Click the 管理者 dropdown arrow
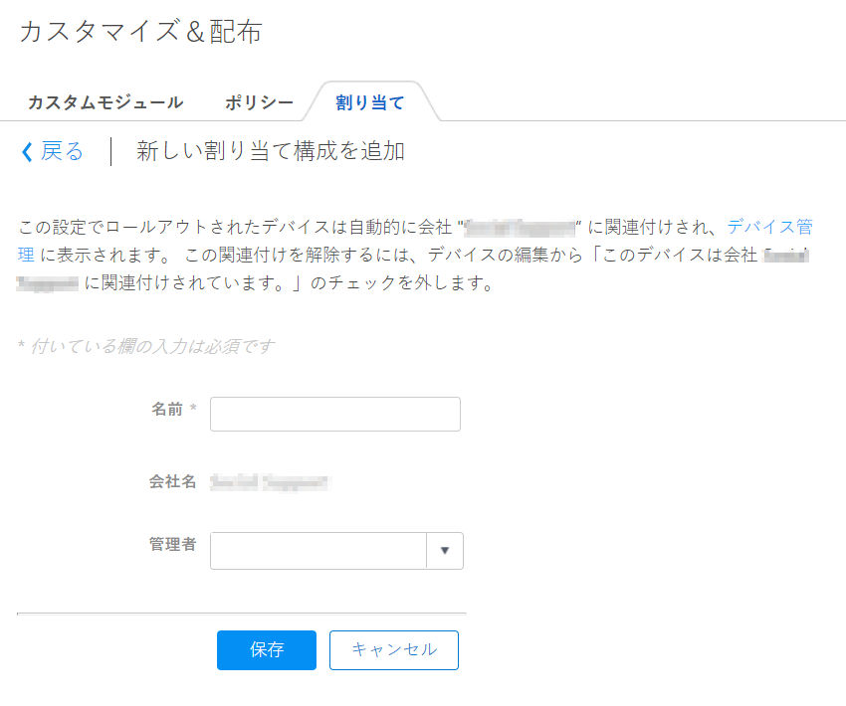This screenshot has height=706, width=846. 445,550
